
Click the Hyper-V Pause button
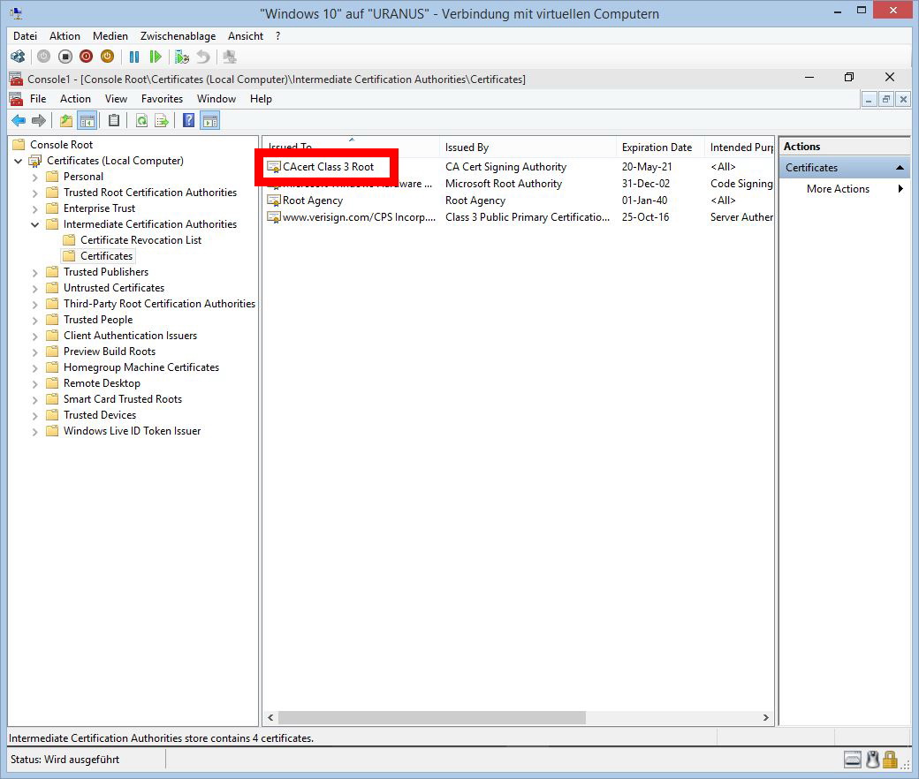(134, 57)
